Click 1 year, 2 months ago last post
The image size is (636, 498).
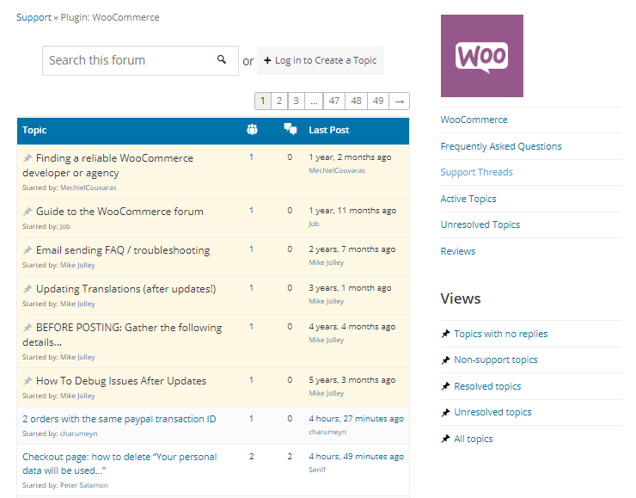pyautogui.click(x=350, y=157)
